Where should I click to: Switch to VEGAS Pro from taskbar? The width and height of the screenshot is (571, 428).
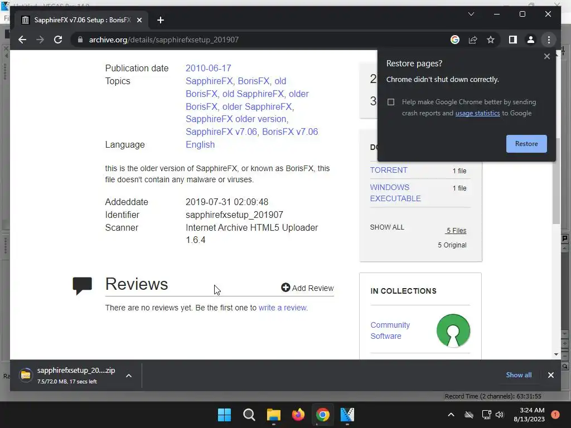[x=347, y=415]
